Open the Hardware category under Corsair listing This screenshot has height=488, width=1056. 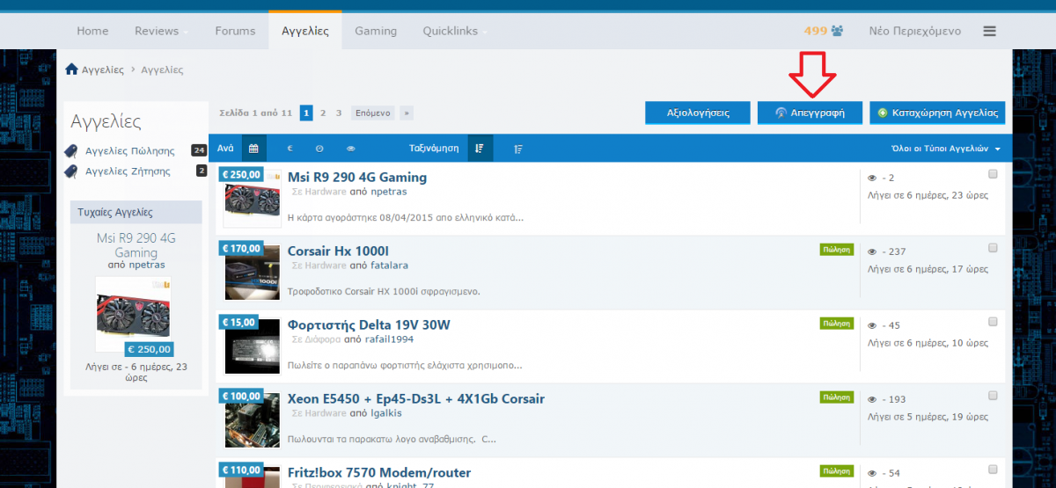click(x=326, y=265)
